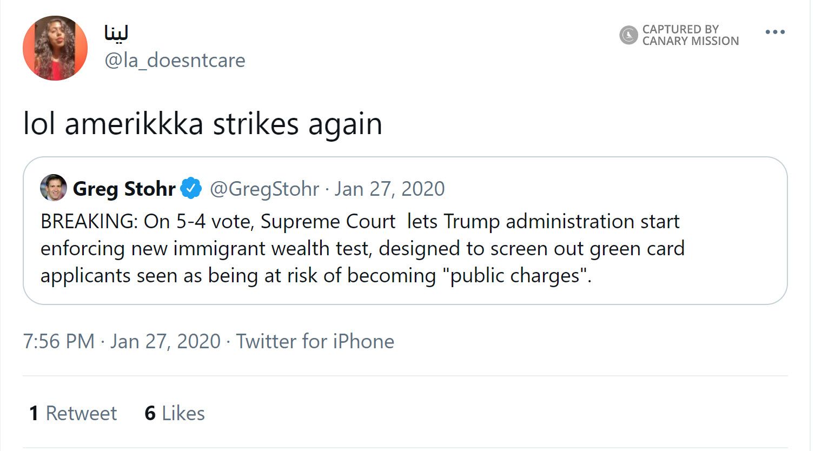
Task: Click the blue verified badge by Greg Stohr
Action: [x=191, y=188]
